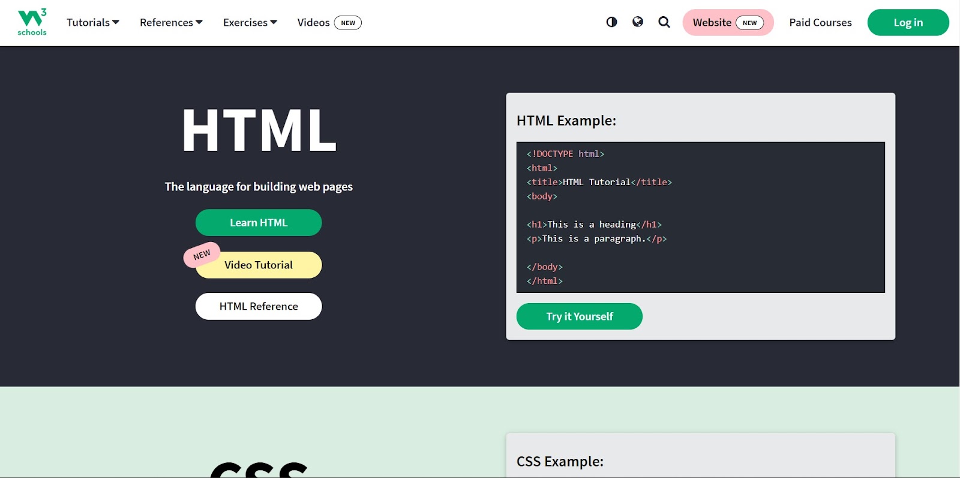
Task: Click the Log in button
Action: pyautogui.click(x=908, y=22)
